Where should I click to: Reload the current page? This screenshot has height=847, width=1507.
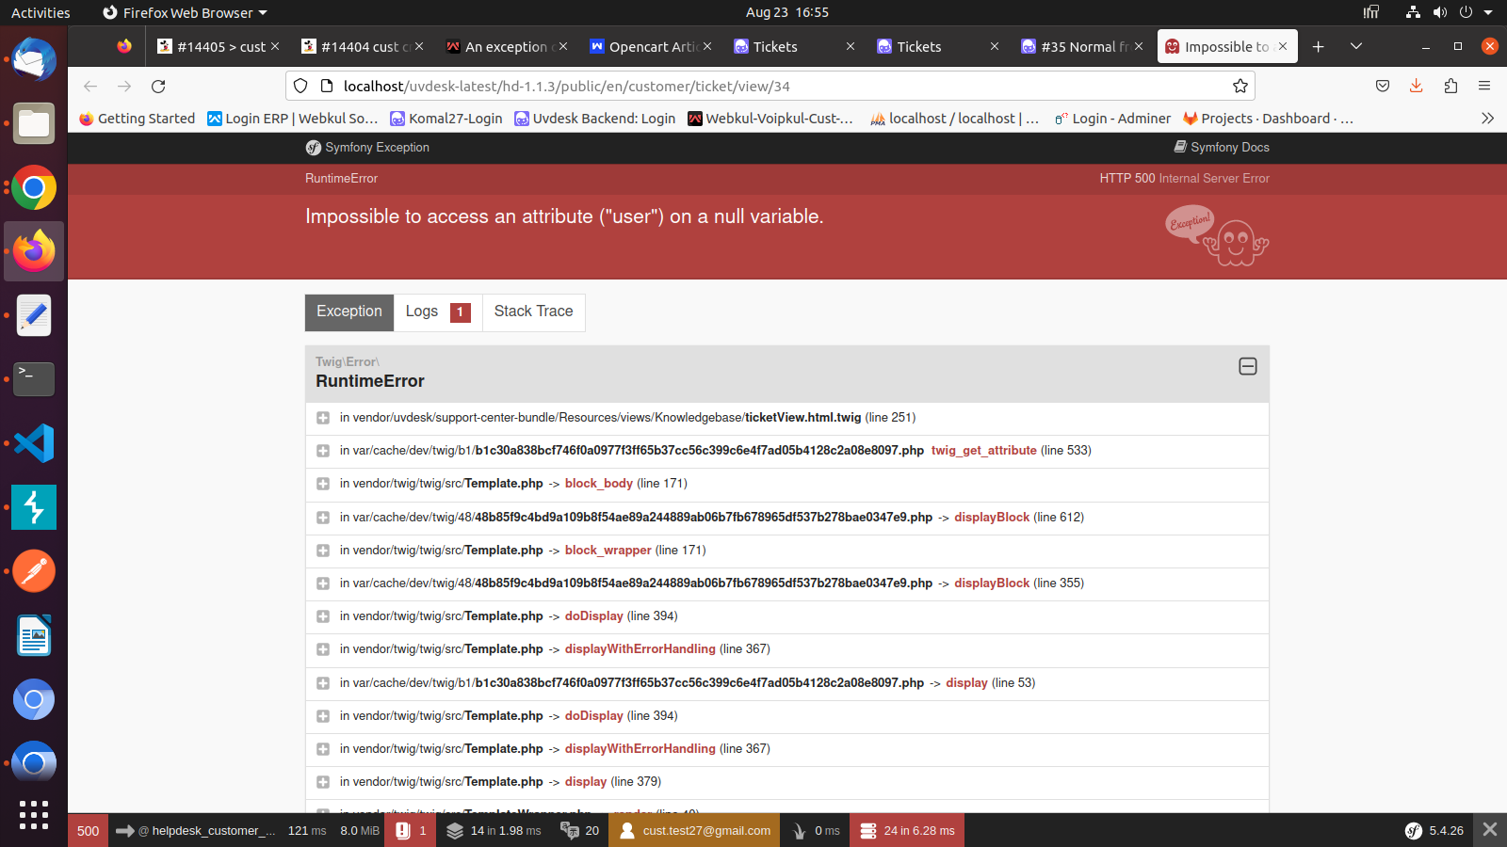click(158, 86)
